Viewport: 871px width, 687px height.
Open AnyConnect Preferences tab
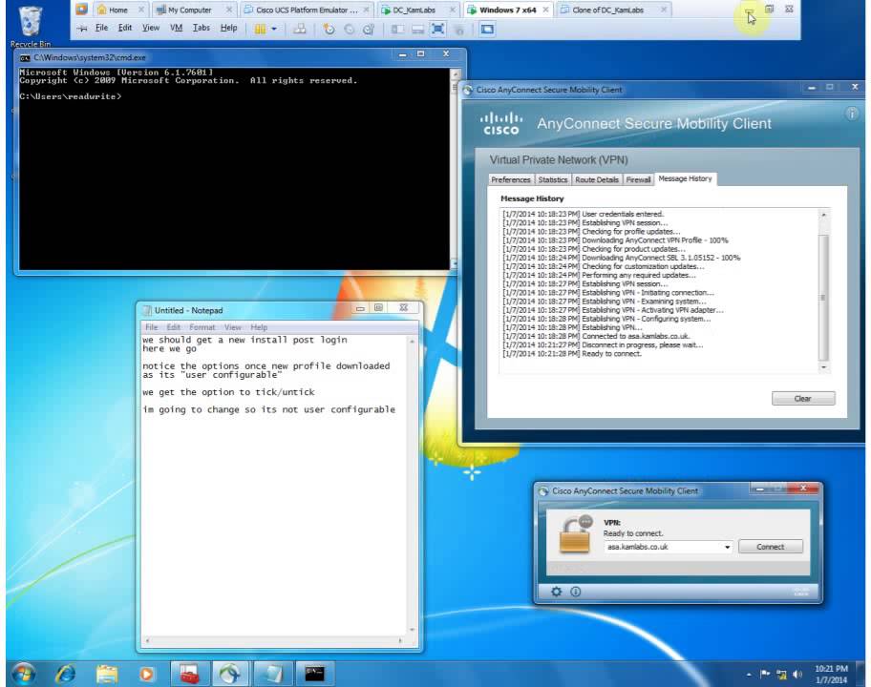tap(511, 179)
